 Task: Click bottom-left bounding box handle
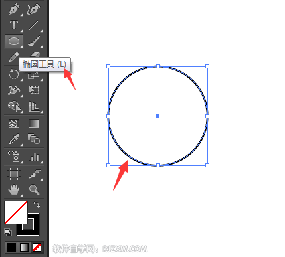click(x=108, y=165)
